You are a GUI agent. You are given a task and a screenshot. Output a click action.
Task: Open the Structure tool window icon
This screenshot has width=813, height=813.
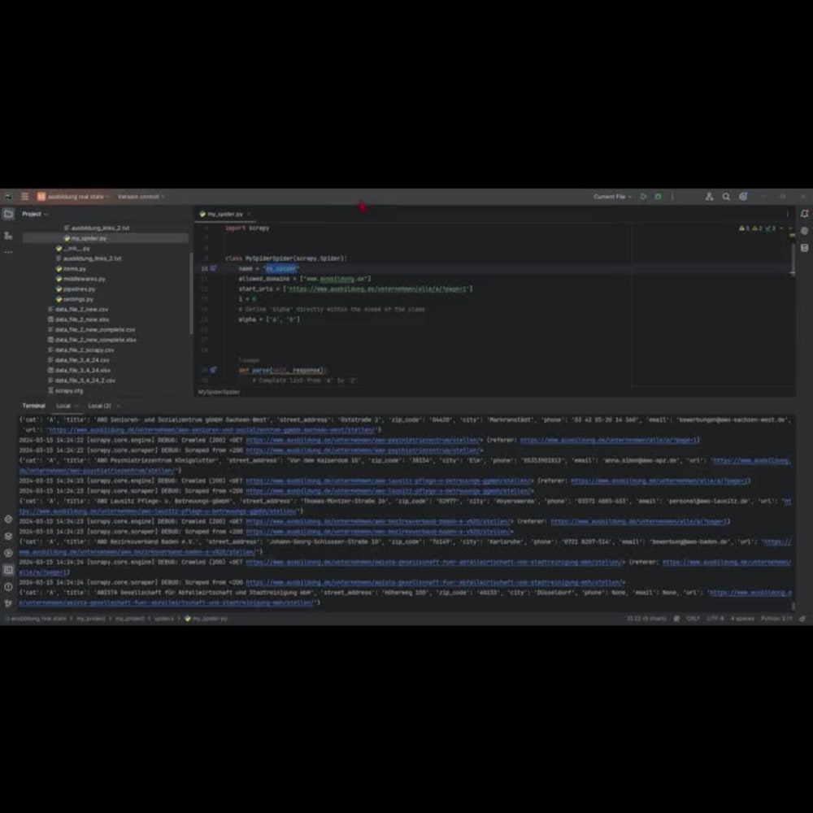[8, 236]
